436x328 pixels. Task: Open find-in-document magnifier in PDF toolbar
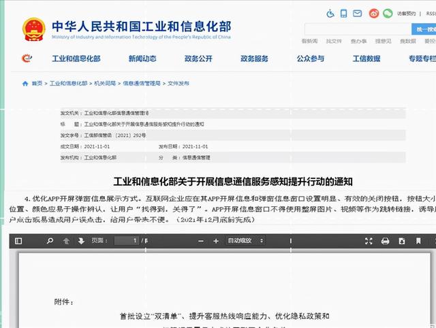50,241
